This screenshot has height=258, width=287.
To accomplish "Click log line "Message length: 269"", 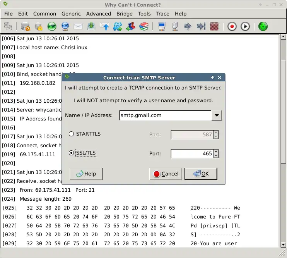I will 46,199.
